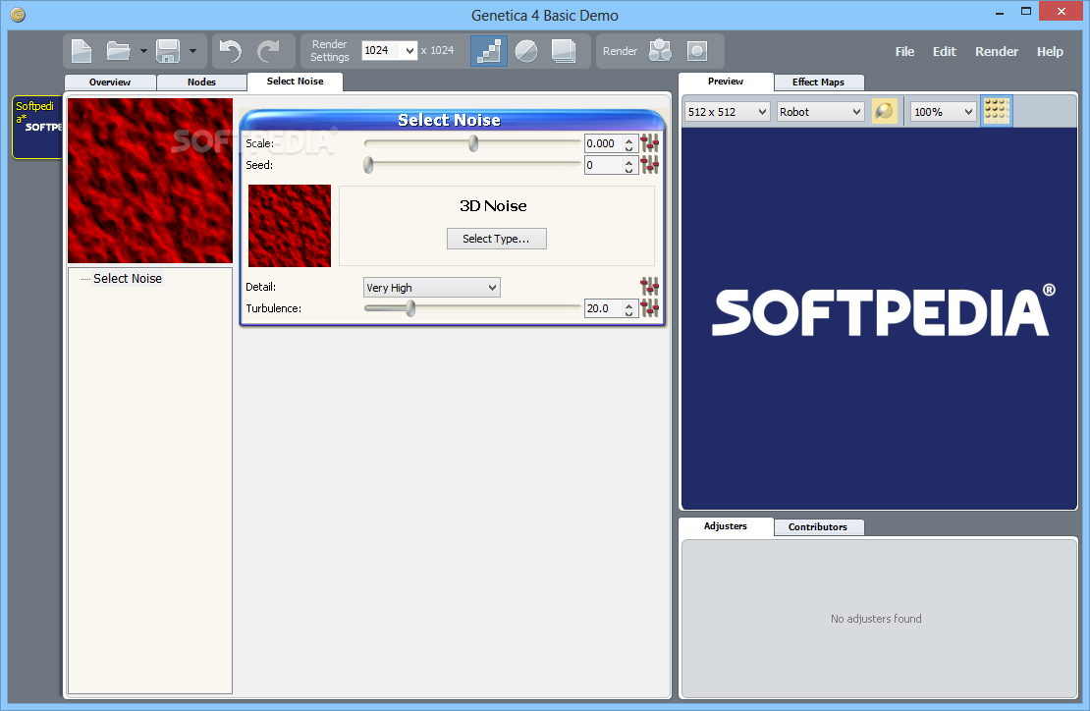Open the Render menu
This screenshot has width=1090, height=711.
click(x=996, y=51)
